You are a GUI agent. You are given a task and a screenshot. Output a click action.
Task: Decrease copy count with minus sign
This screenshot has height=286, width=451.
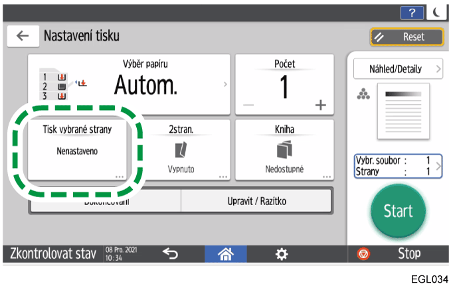tap(247, 106)
